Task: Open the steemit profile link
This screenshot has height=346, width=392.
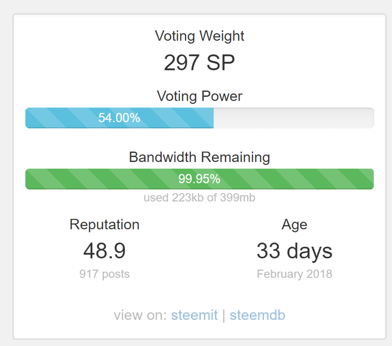Action: [x=194, y=315]
